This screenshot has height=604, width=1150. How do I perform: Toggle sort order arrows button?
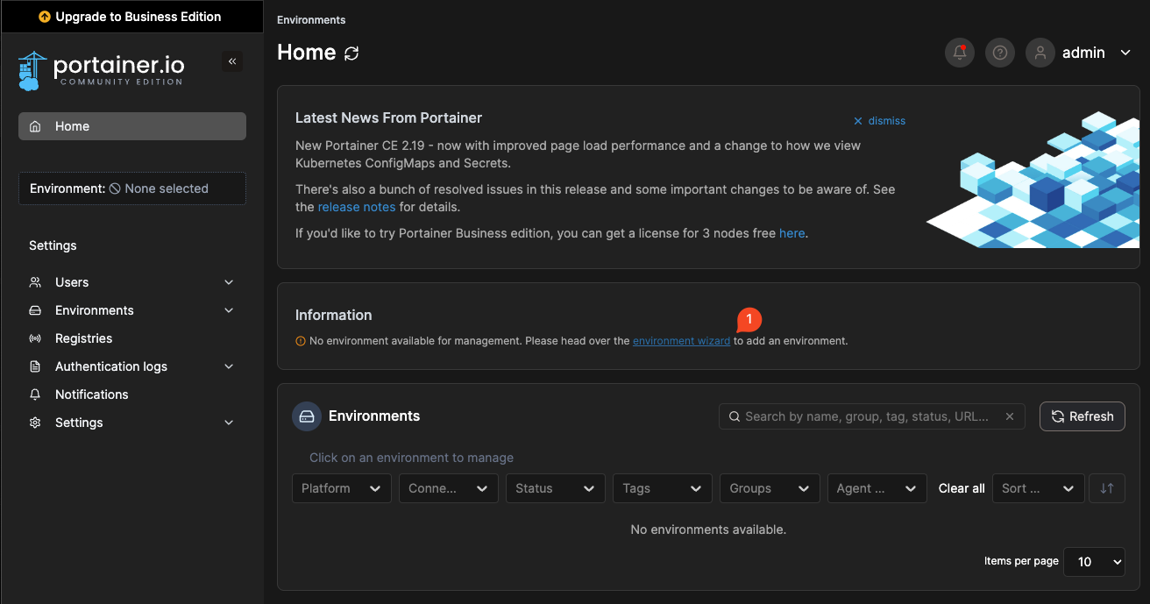[1107, 488]
